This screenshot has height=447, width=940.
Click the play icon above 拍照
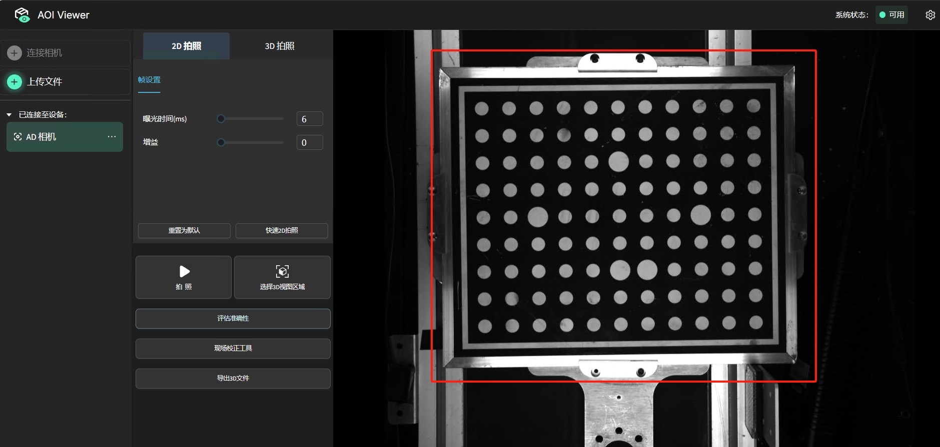tap(184, 271)
